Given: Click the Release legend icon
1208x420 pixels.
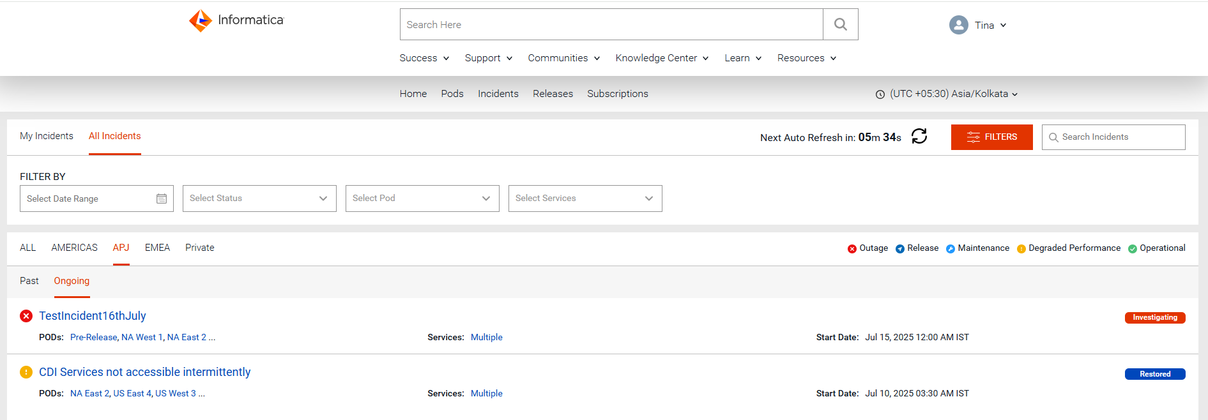Looking at the screenshot, I should point(900,249).
